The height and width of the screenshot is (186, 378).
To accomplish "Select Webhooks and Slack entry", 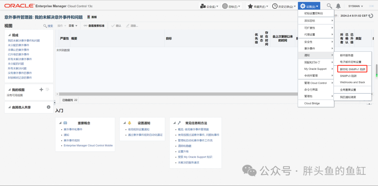I will point(352,82).
